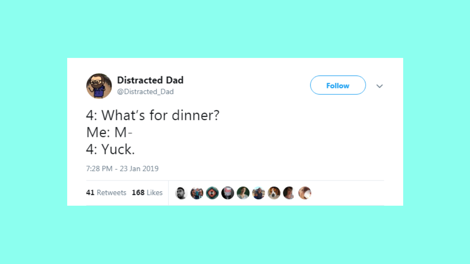Expand the tweet options chevron menu

tap(380, 86)
